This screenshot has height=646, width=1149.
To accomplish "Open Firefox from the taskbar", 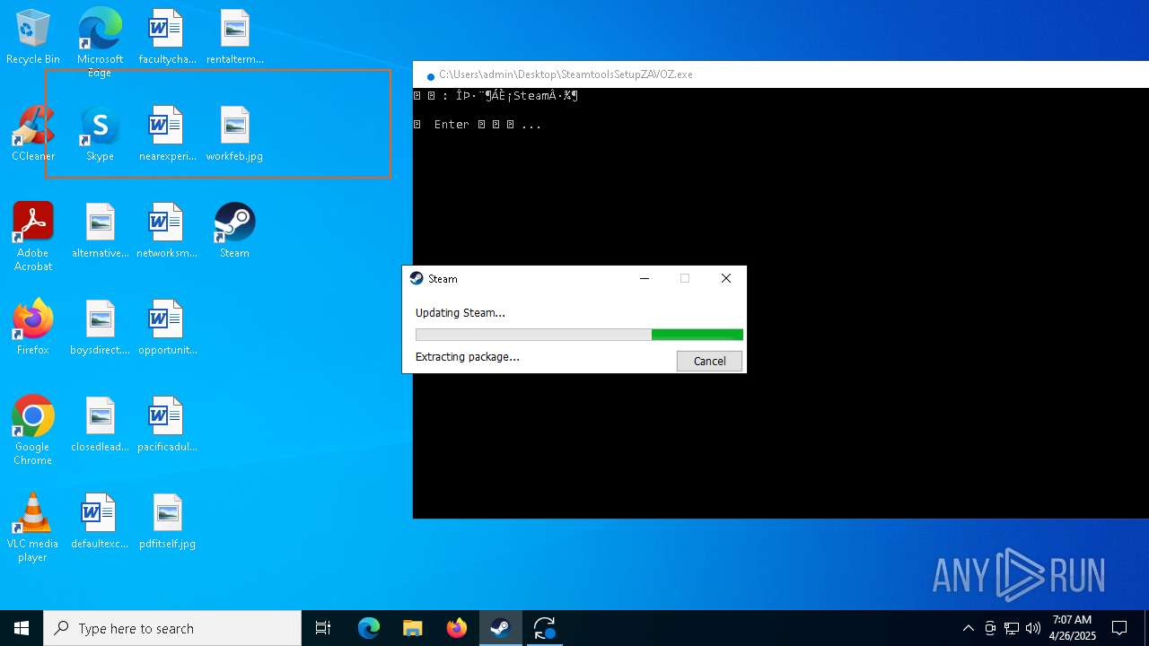I will click(457, 628).
